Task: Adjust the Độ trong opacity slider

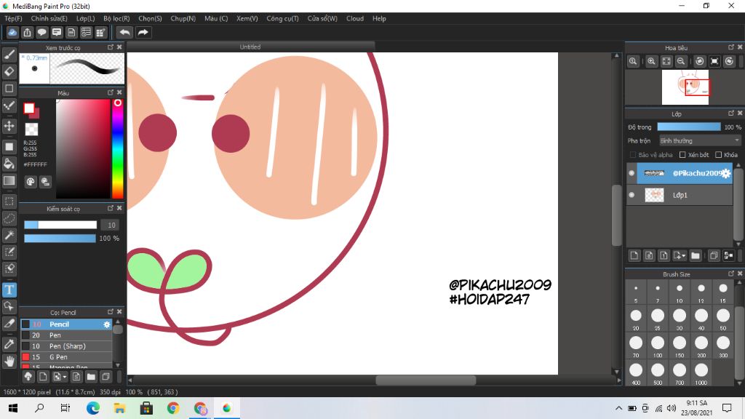Action: [688, 127]
